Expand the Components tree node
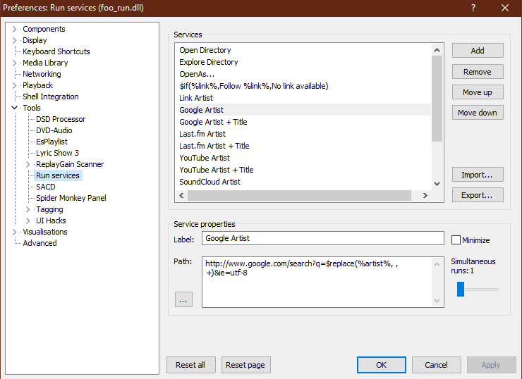 [15, 29]
